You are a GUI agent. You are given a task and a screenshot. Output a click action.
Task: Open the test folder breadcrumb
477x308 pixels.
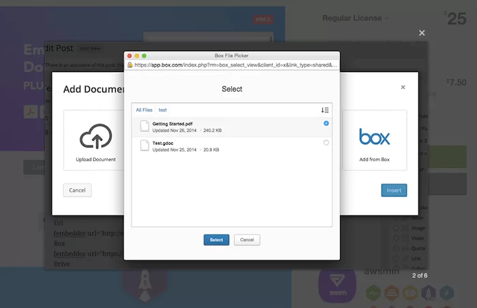[x=163, y=109]
